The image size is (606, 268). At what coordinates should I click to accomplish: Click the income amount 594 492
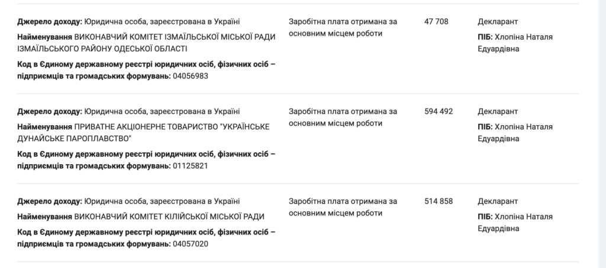click(x=439, y=112)
